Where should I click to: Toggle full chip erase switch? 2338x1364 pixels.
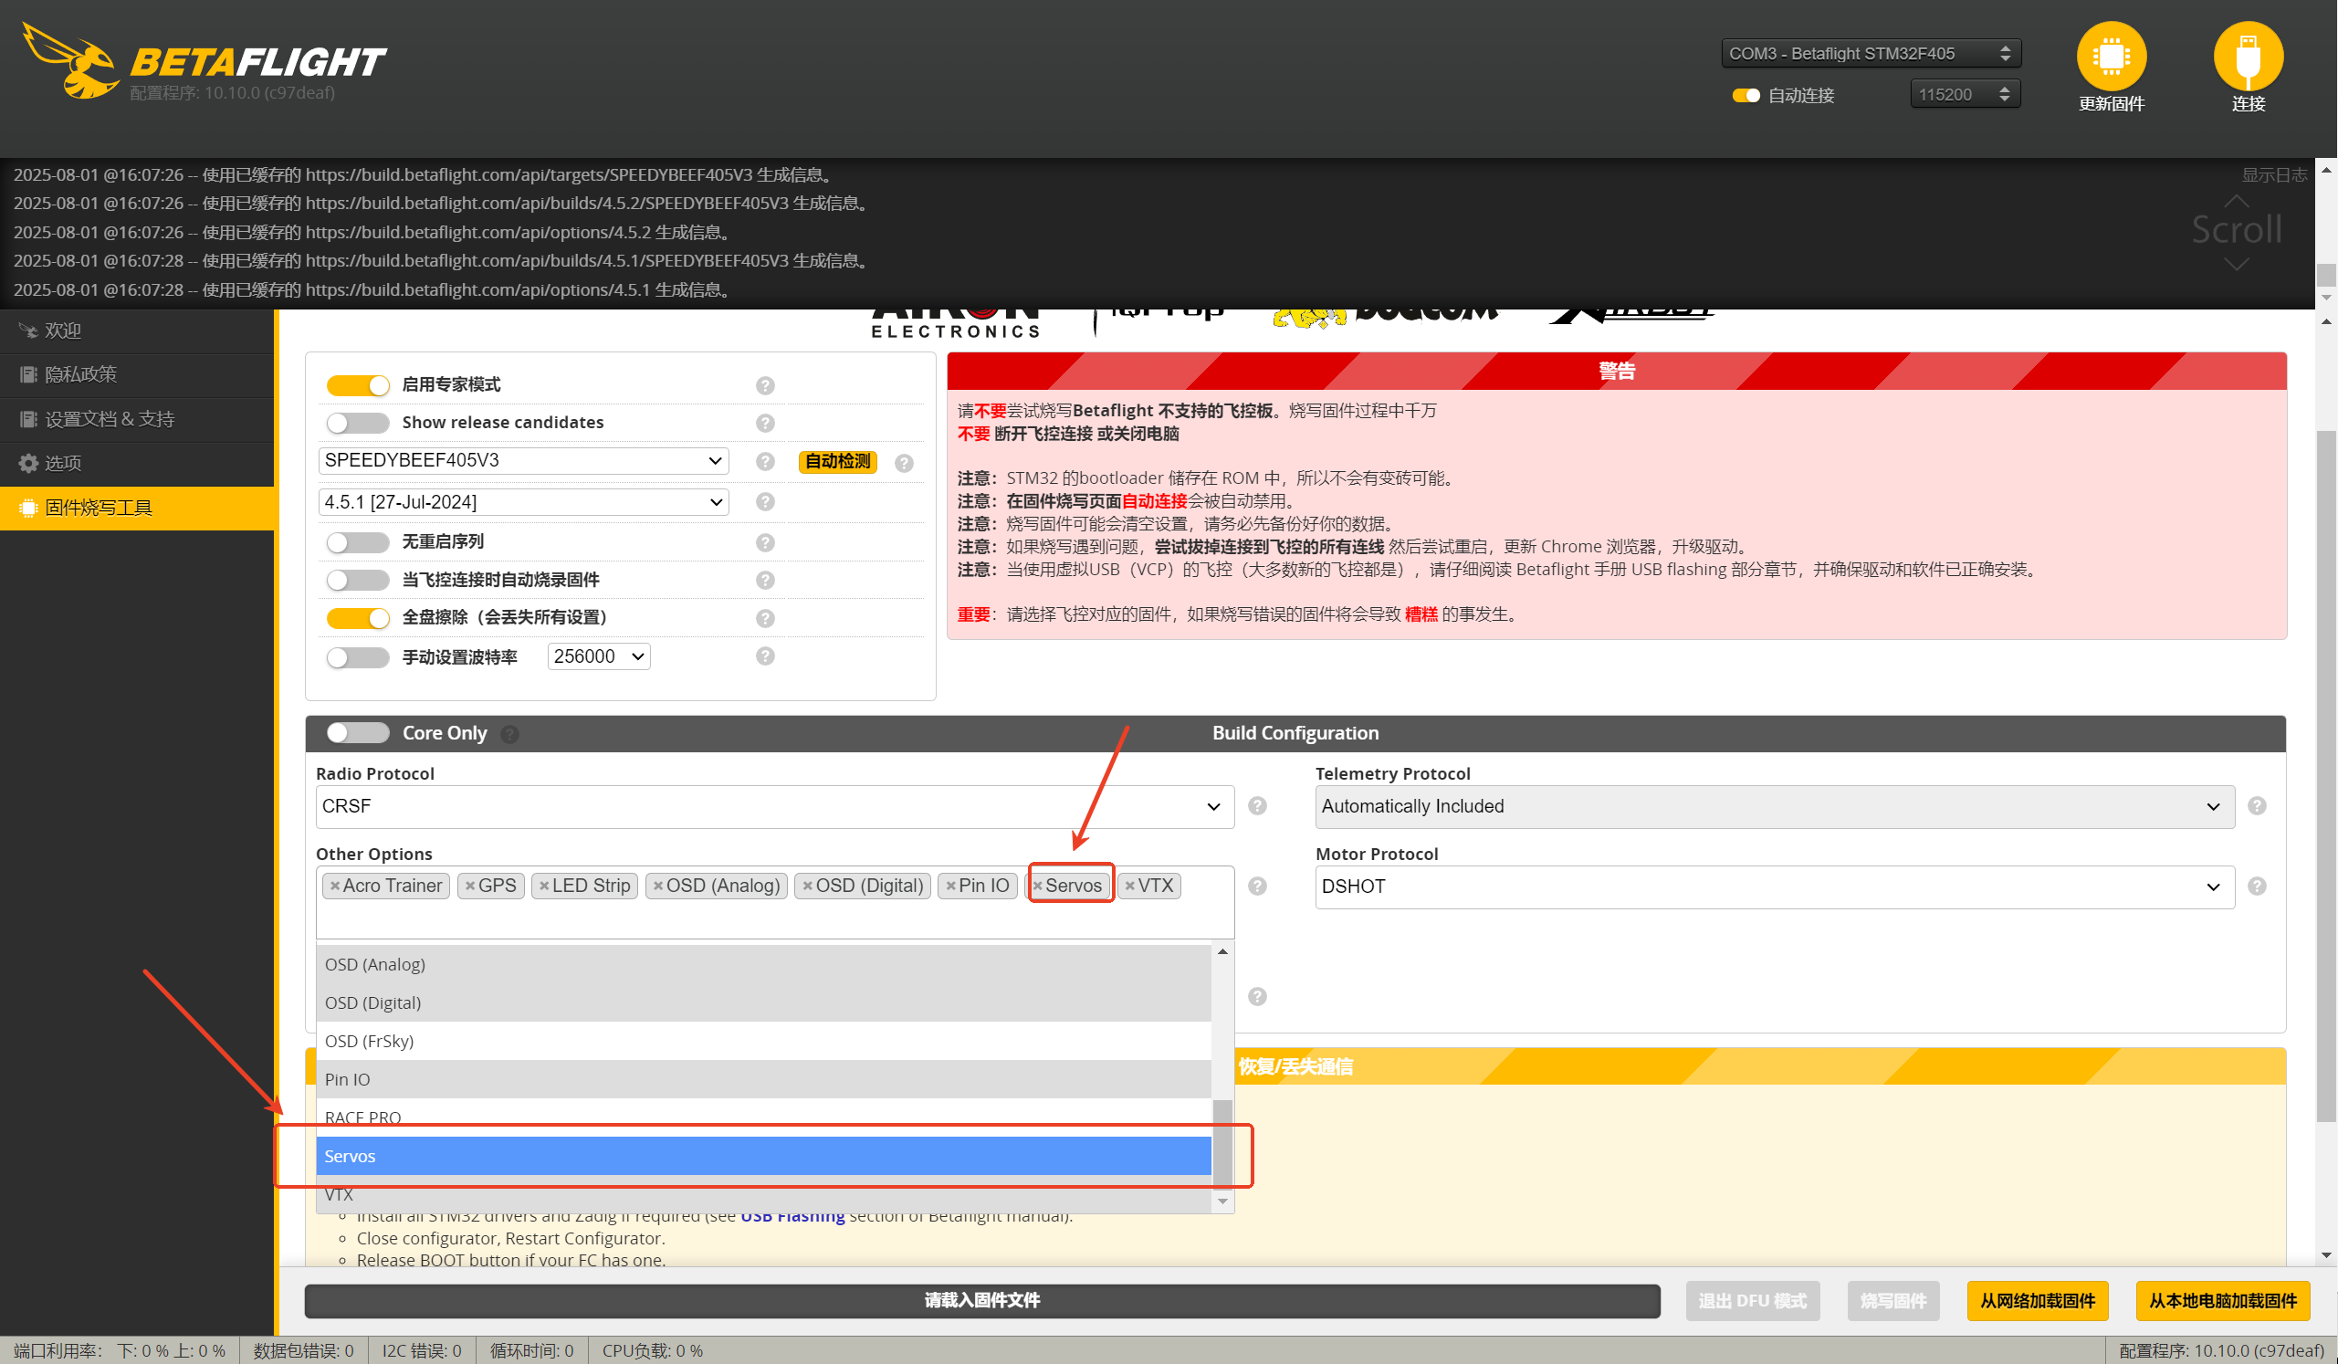[357, 617]
